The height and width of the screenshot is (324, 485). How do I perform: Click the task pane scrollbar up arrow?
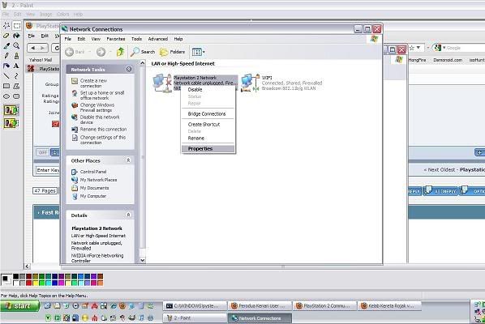tap(143, 63)
